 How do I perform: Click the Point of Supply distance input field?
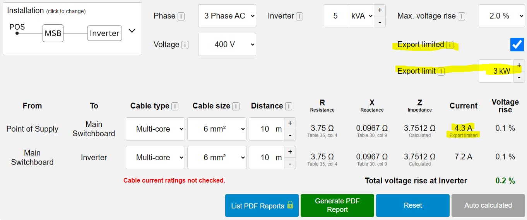coord(266,129)
